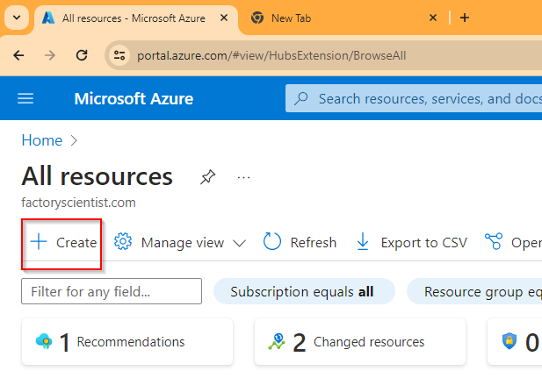Open the Resource group filter pill
The image size is (542, 378).
(x=474, y=291)
